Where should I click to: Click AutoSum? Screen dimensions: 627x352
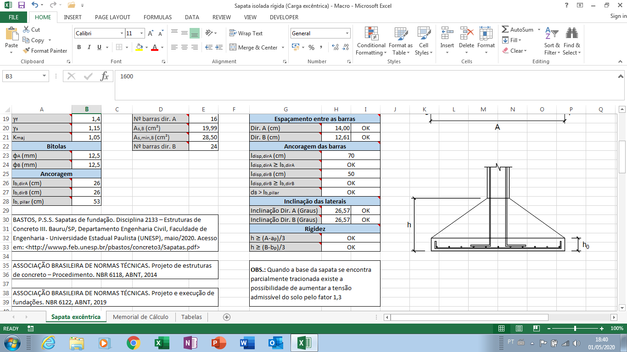pos(518,30)
